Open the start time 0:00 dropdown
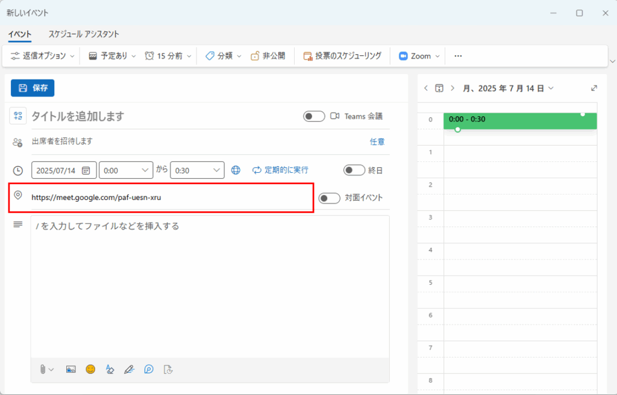Screen dimensions: 617x395 tap(125, 170)
